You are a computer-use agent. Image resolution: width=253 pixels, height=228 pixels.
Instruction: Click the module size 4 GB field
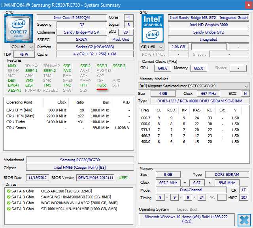click(x=163, y=94)
